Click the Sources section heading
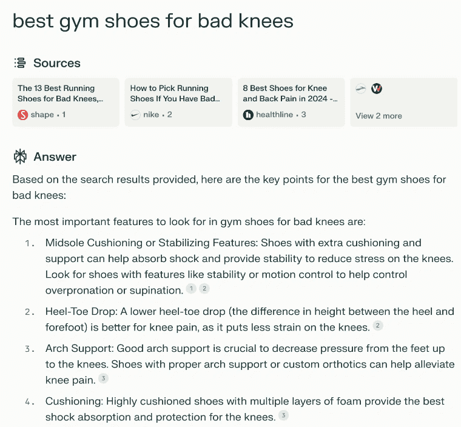461x427 pixels. pyautogui.click(x=57, y=63)
